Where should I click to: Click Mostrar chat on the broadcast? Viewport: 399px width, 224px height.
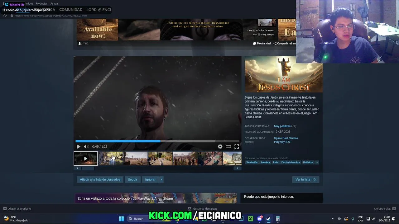(264, 44)
